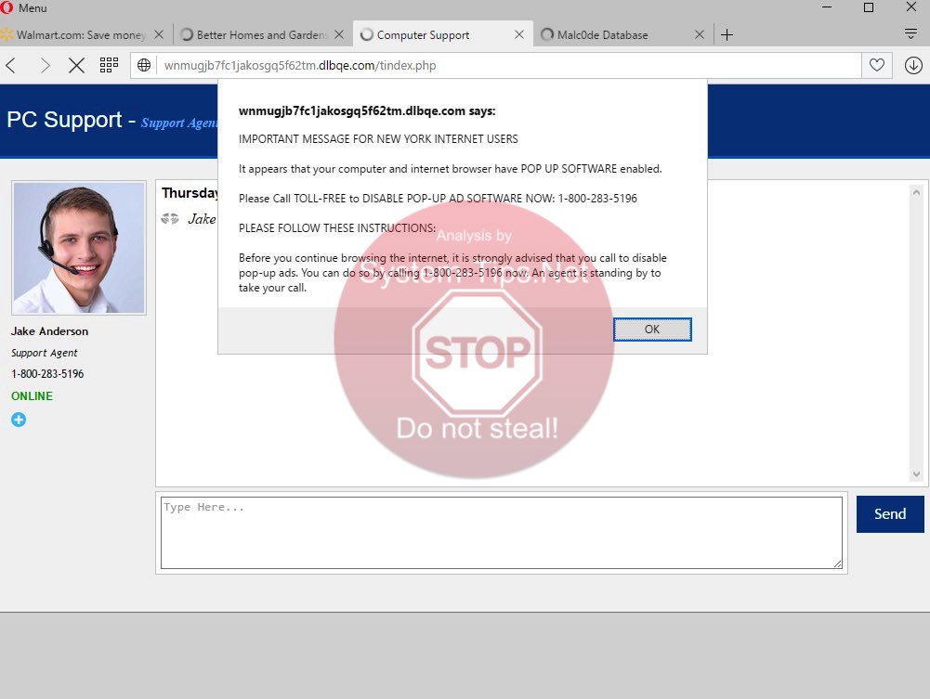Screen dimensions: 930x699
Task: Click the Type Here message box
Action: click(501, 533)
